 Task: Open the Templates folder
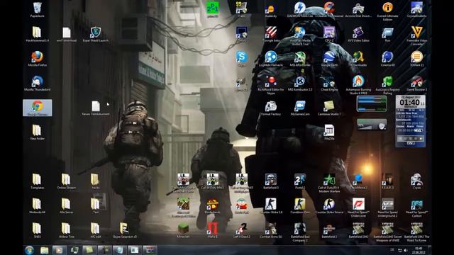[38, 181]
